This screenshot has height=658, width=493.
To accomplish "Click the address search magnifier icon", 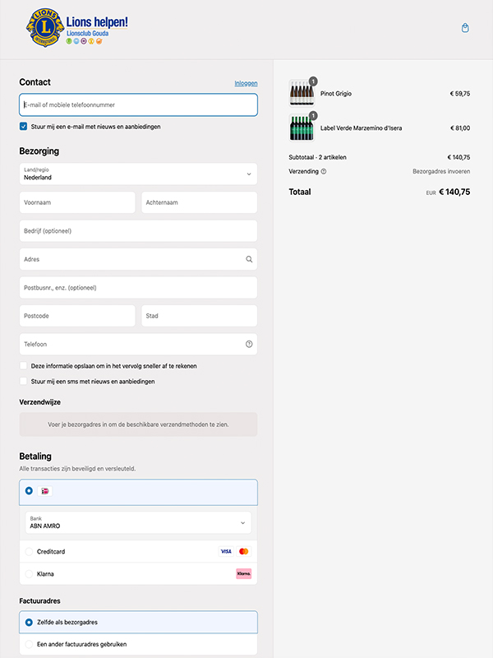I will click(249, 259).
